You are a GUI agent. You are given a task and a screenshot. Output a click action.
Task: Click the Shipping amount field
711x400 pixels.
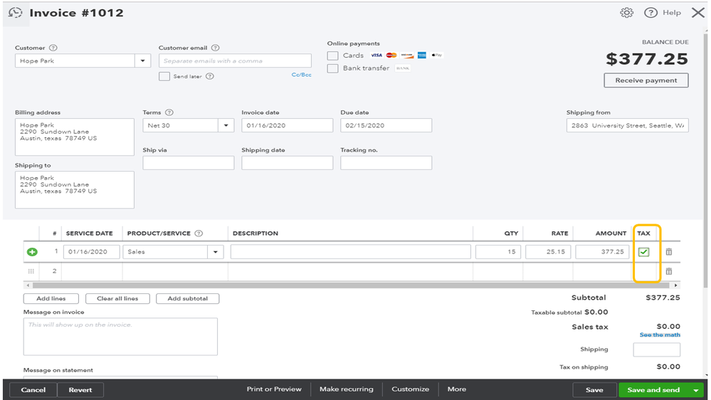point(657,349)
